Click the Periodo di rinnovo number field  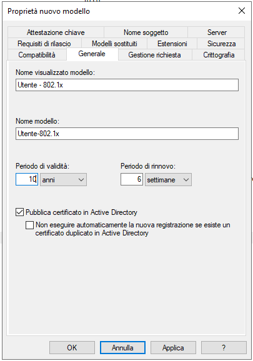coord(132,179)
